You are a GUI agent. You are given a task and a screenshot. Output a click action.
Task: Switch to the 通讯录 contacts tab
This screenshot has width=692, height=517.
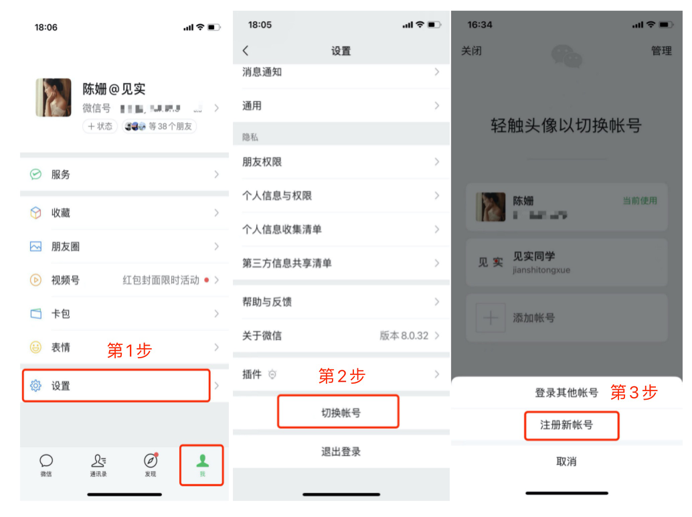click(98, 465)
